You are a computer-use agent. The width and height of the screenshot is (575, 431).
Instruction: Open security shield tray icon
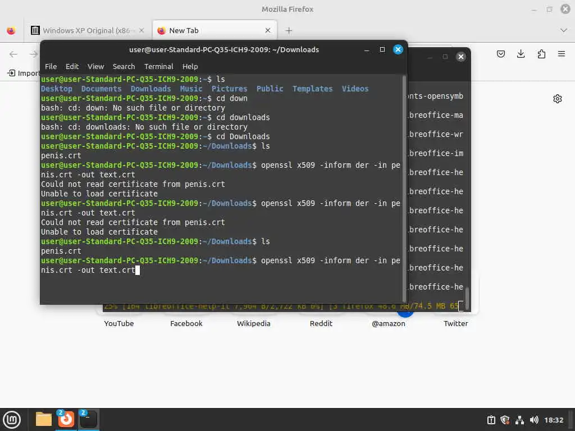click(x=505, y=420)
